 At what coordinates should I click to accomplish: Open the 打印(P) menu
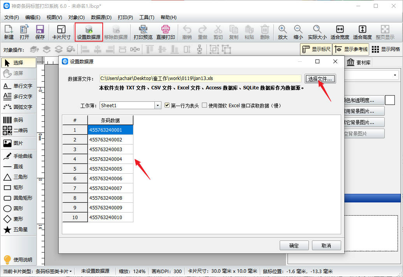(x=125, y=17)
